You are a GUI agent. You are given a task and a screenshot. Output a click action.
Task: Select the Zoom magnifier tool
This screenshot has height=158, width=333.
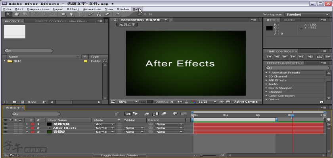coord(25,14)
